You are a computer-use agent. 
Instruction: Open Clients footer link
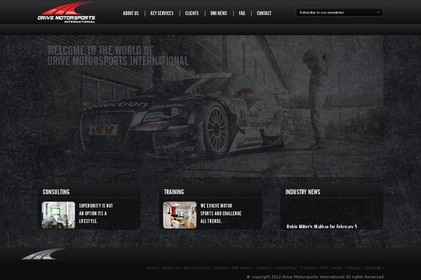pyautogui.click(x=220, y=267)
